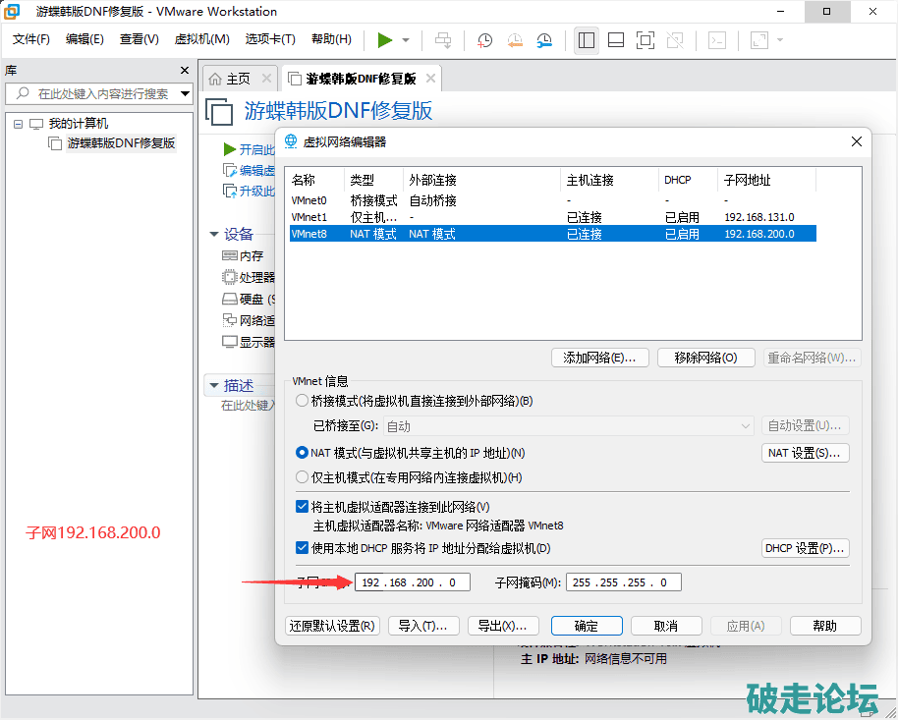
Task: Open the snapshot manager icon
Action: tap(544, 40)
